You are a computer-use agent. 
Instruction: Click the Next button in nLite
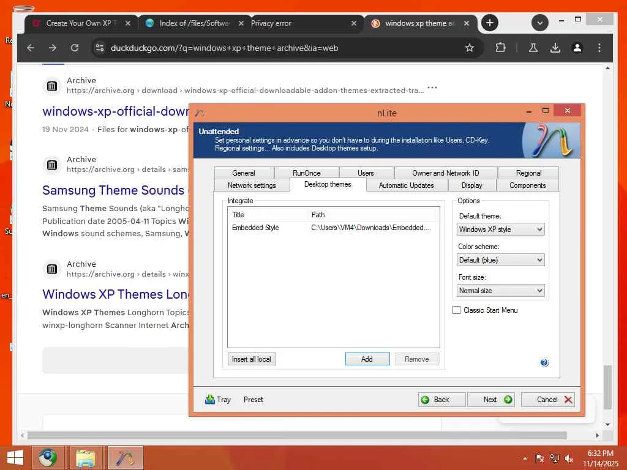coord(491,400)
